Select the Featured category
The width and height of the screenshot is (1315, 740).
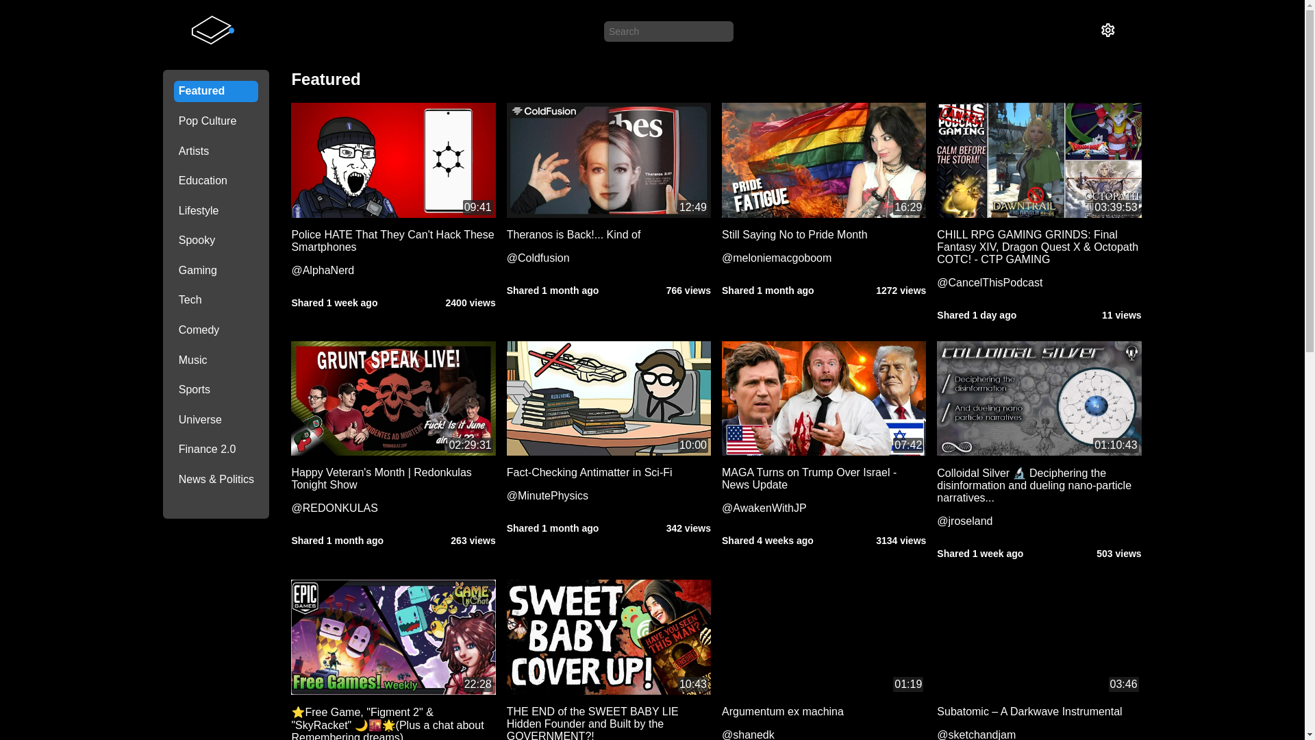pos(216,91)
